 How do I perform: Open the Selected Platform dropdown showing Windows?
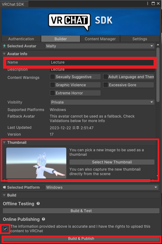point(102,187)
